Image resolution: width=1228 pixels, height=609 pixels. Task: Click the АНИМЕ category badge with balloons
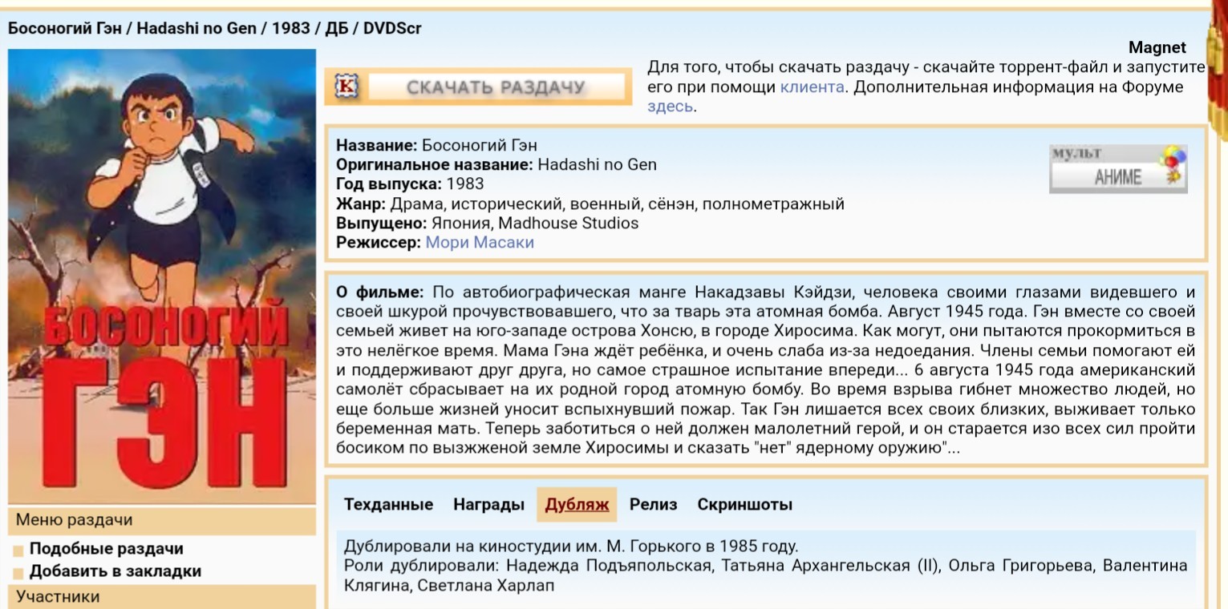1117,169
